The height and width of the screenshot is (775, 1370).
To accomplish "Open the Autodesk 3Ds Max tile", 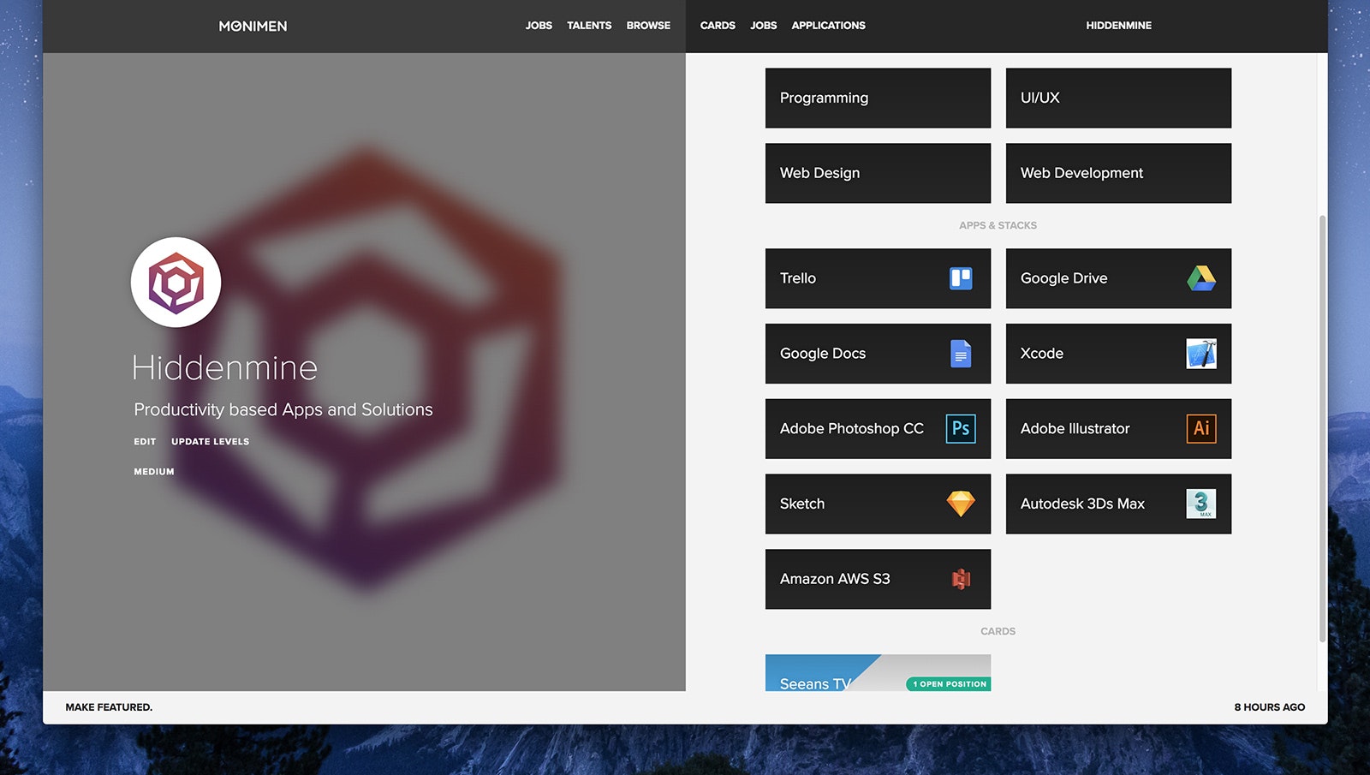I will [x=1118, y=504].
